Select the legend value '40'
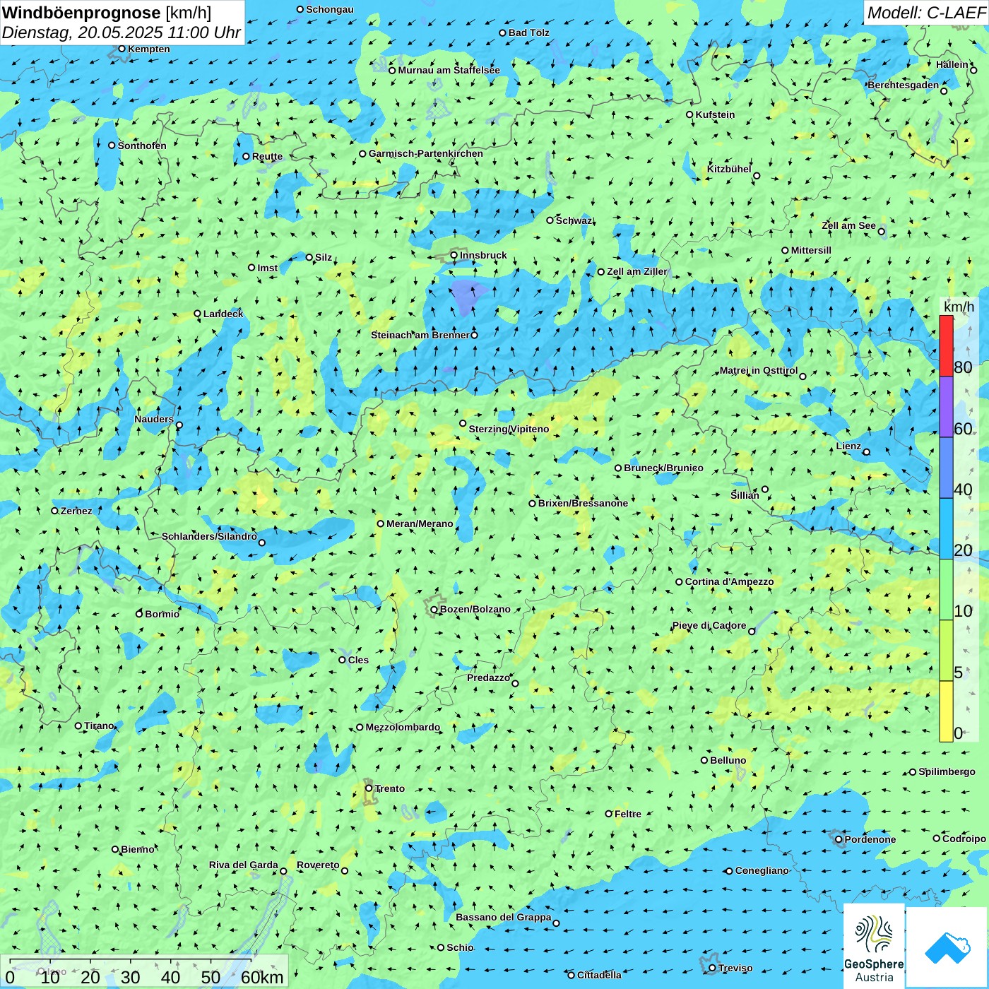The image size is (989, 989). (963, 490)
